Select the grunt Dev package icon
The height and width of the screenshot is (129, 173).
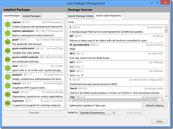pyautogui.click(x=8, y=42)
